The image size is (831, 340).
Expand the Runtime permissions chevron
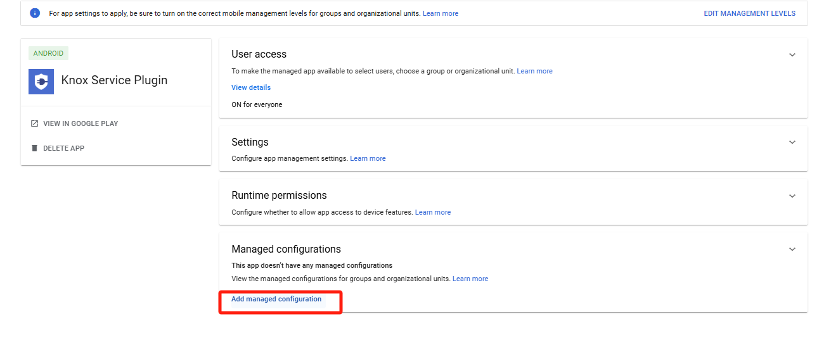(x=792, y=196)
